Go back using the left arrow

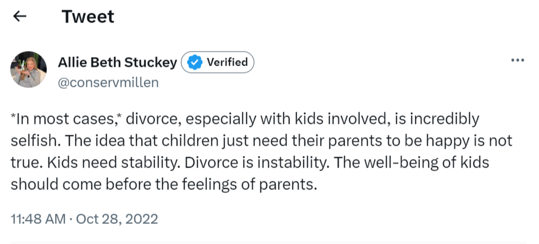point(19,17)
